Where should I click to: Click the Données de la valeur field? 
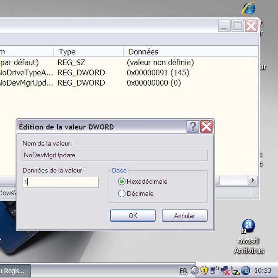(60, 182)
